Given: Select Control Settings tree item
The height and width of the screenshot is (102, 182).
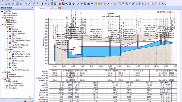Looking at the screenshot, I should pyautogui.click(x=17, y=83).
